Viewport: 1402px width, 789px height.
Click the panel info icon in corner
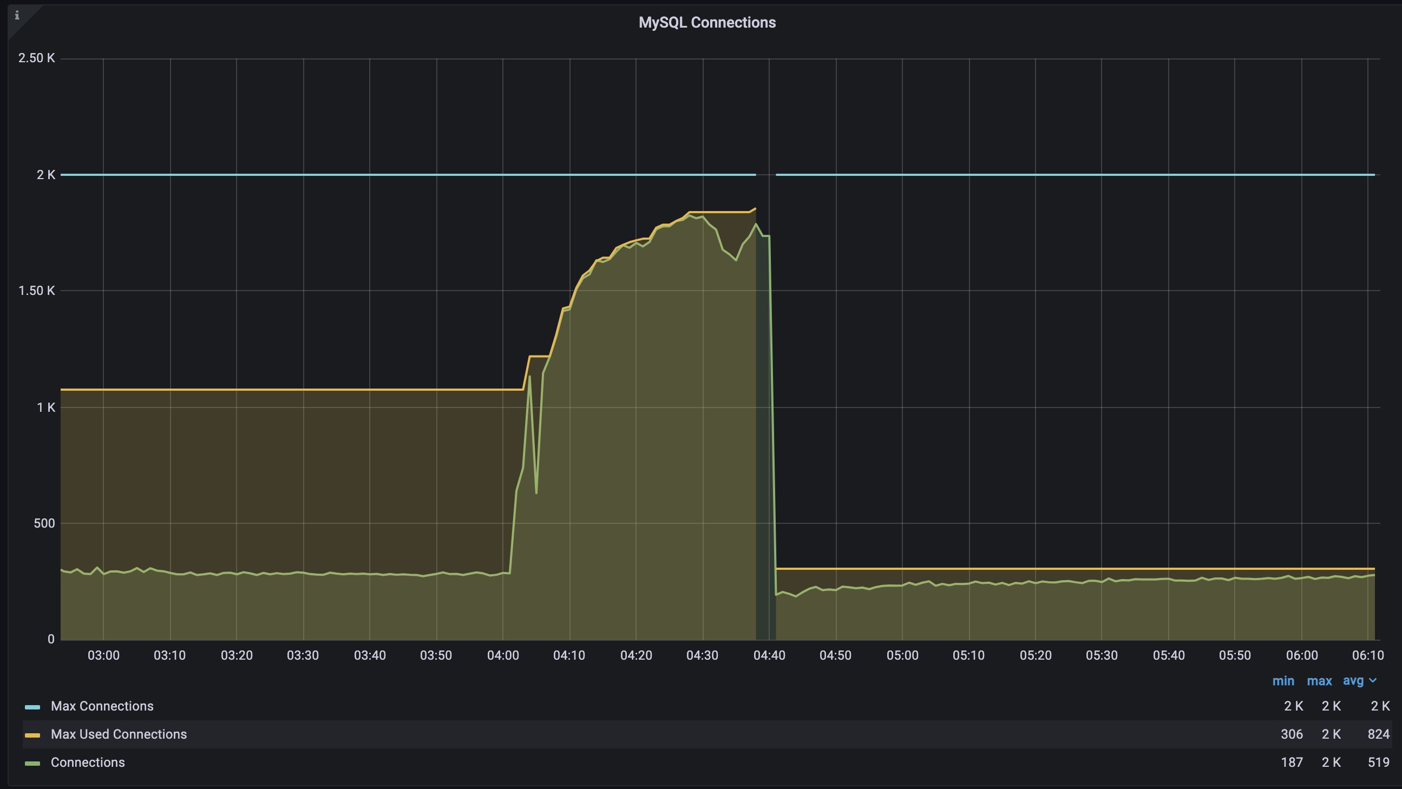tap(17, 15)
